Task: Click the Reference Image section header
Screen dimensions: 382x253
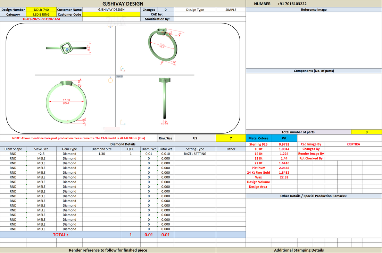Action: [x=314, y=10]
